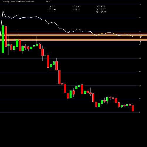Click the OC: 33.7 reading
This screenshot has height=147, width=147.
pyautogui.click(x=101, y=6)
